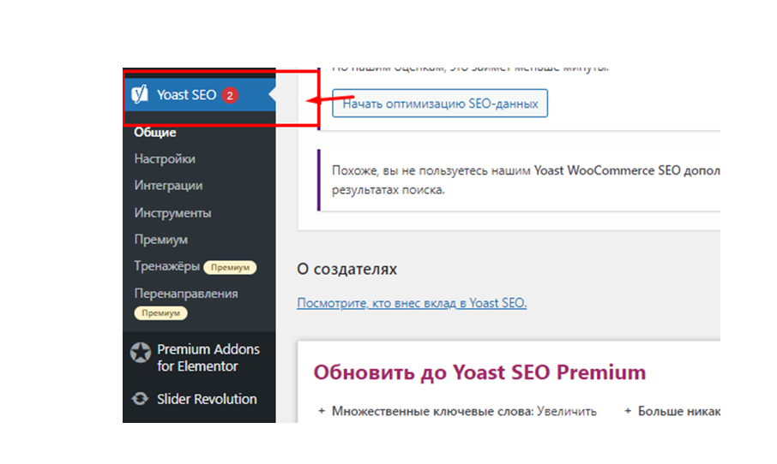Click the Yoast WooCommerce SEO notice text
Image resolution: width=777 pixels, height=464 pixels.
coord(526,170)
